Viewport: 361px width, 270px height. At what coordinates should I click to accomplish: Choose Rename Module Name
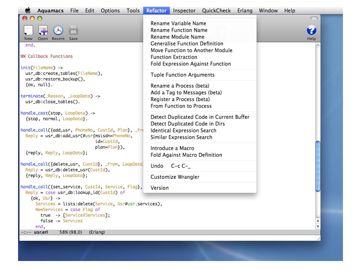coord(200,37)
